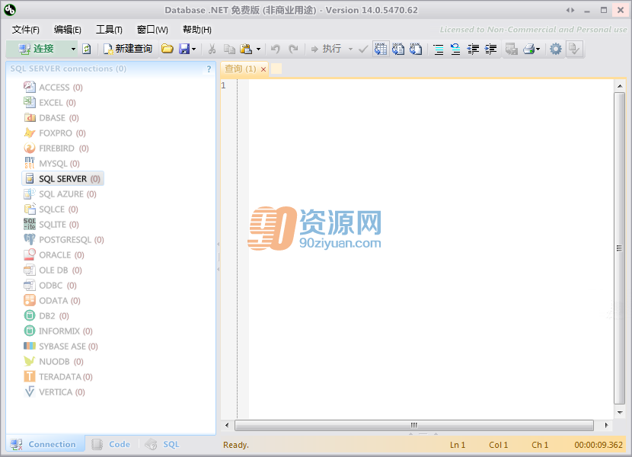Select FIREBIRD (0) in the tree
Screen dimensions: 632x457
click(x=56, y=149)
